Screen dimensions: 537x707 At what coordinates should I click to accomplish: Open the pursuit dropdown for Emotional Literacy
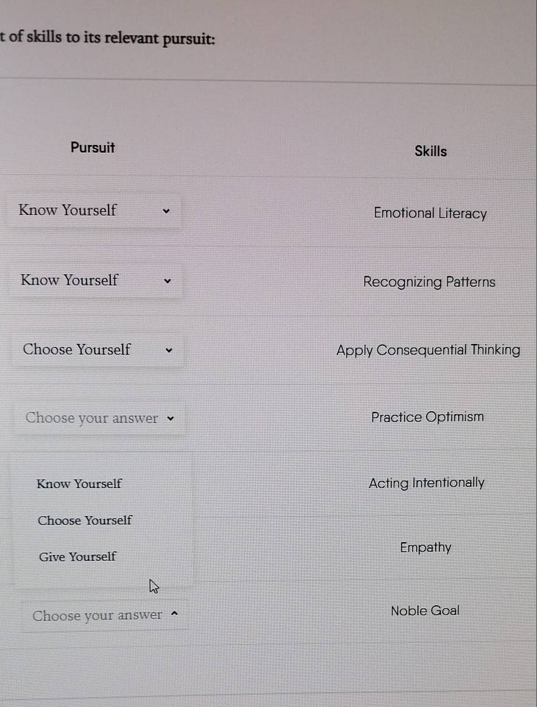coord(93,211)
